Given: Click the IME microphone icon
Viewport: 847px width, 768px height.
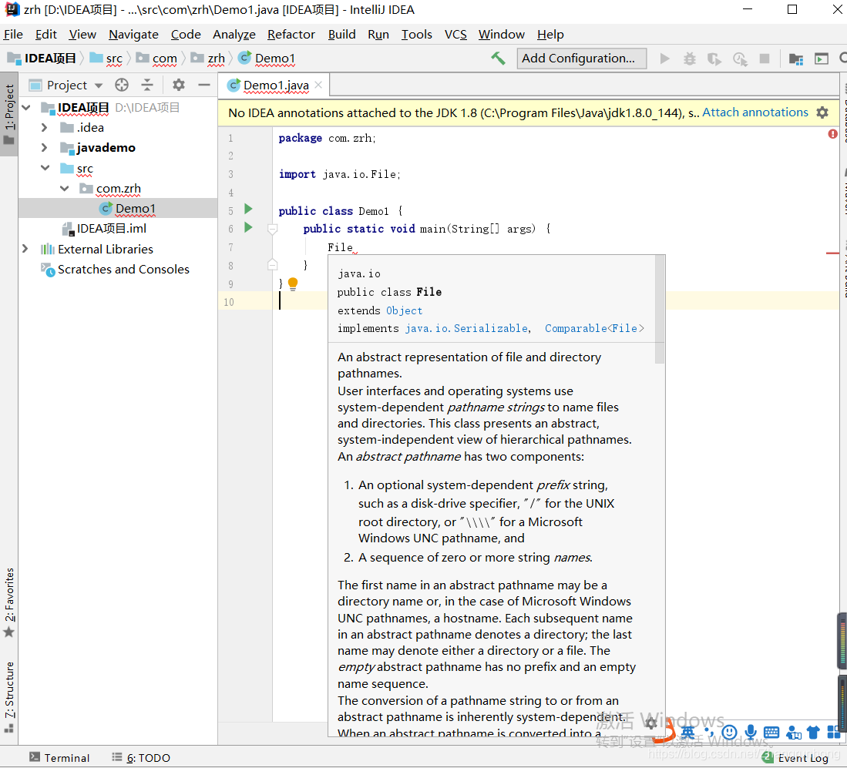Looking at the screenshot, I should [751, 733].
